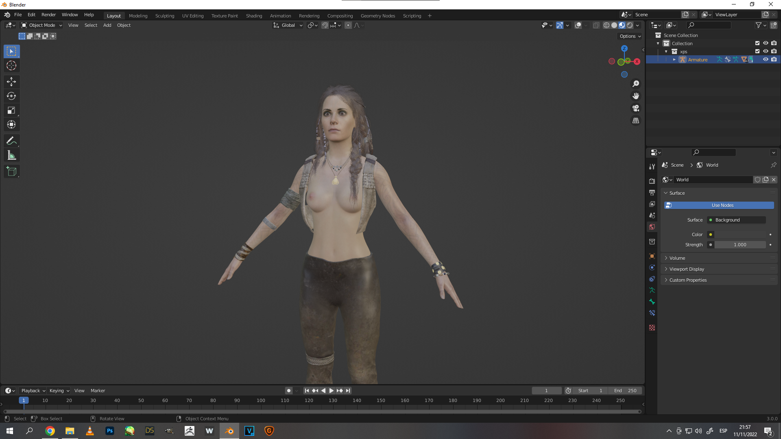Image resolution: width=781 pixels, height=439 pixels.
Task: Click the Strength value slider
Action: coord(740,245)
